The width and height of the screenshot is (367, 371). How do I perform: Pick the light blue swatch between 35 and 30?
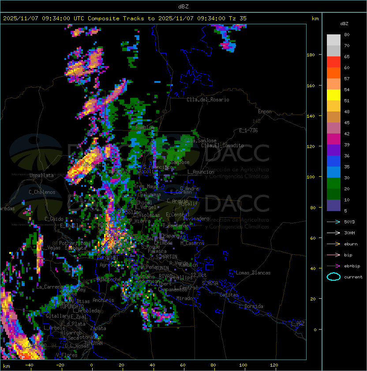coord(333,172)
